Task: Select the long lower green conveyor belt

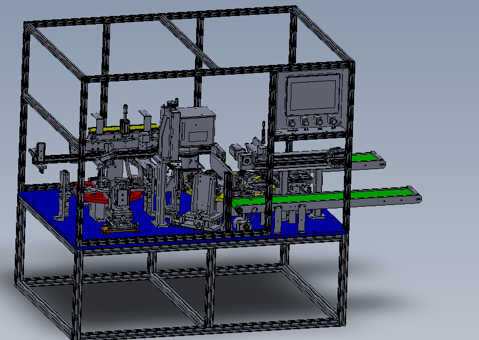Action: [324, 197]
